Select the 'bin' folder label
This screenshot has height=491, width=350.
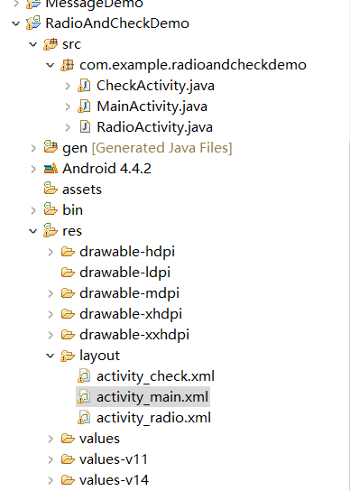[x=72, y=209]
